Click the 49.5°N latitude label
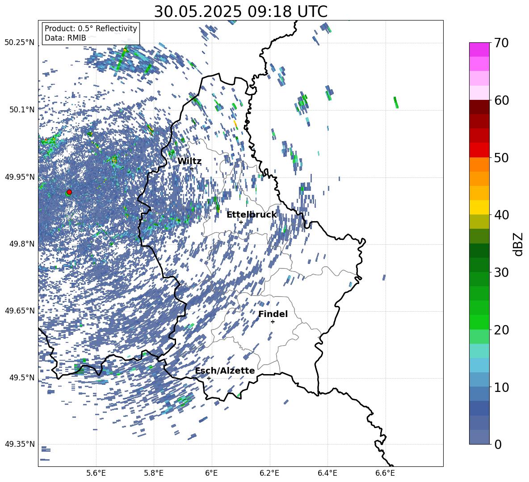 pyautogui.click(x=21, y=378)
